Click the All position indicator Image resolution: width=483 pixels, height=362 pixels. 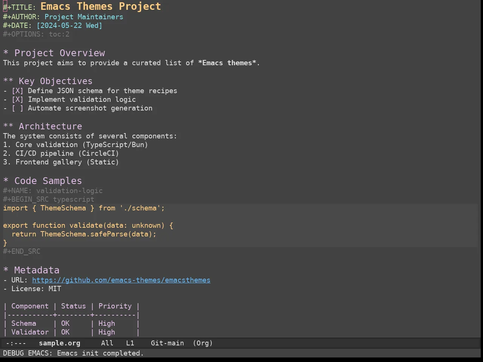[x=107, y=343]
